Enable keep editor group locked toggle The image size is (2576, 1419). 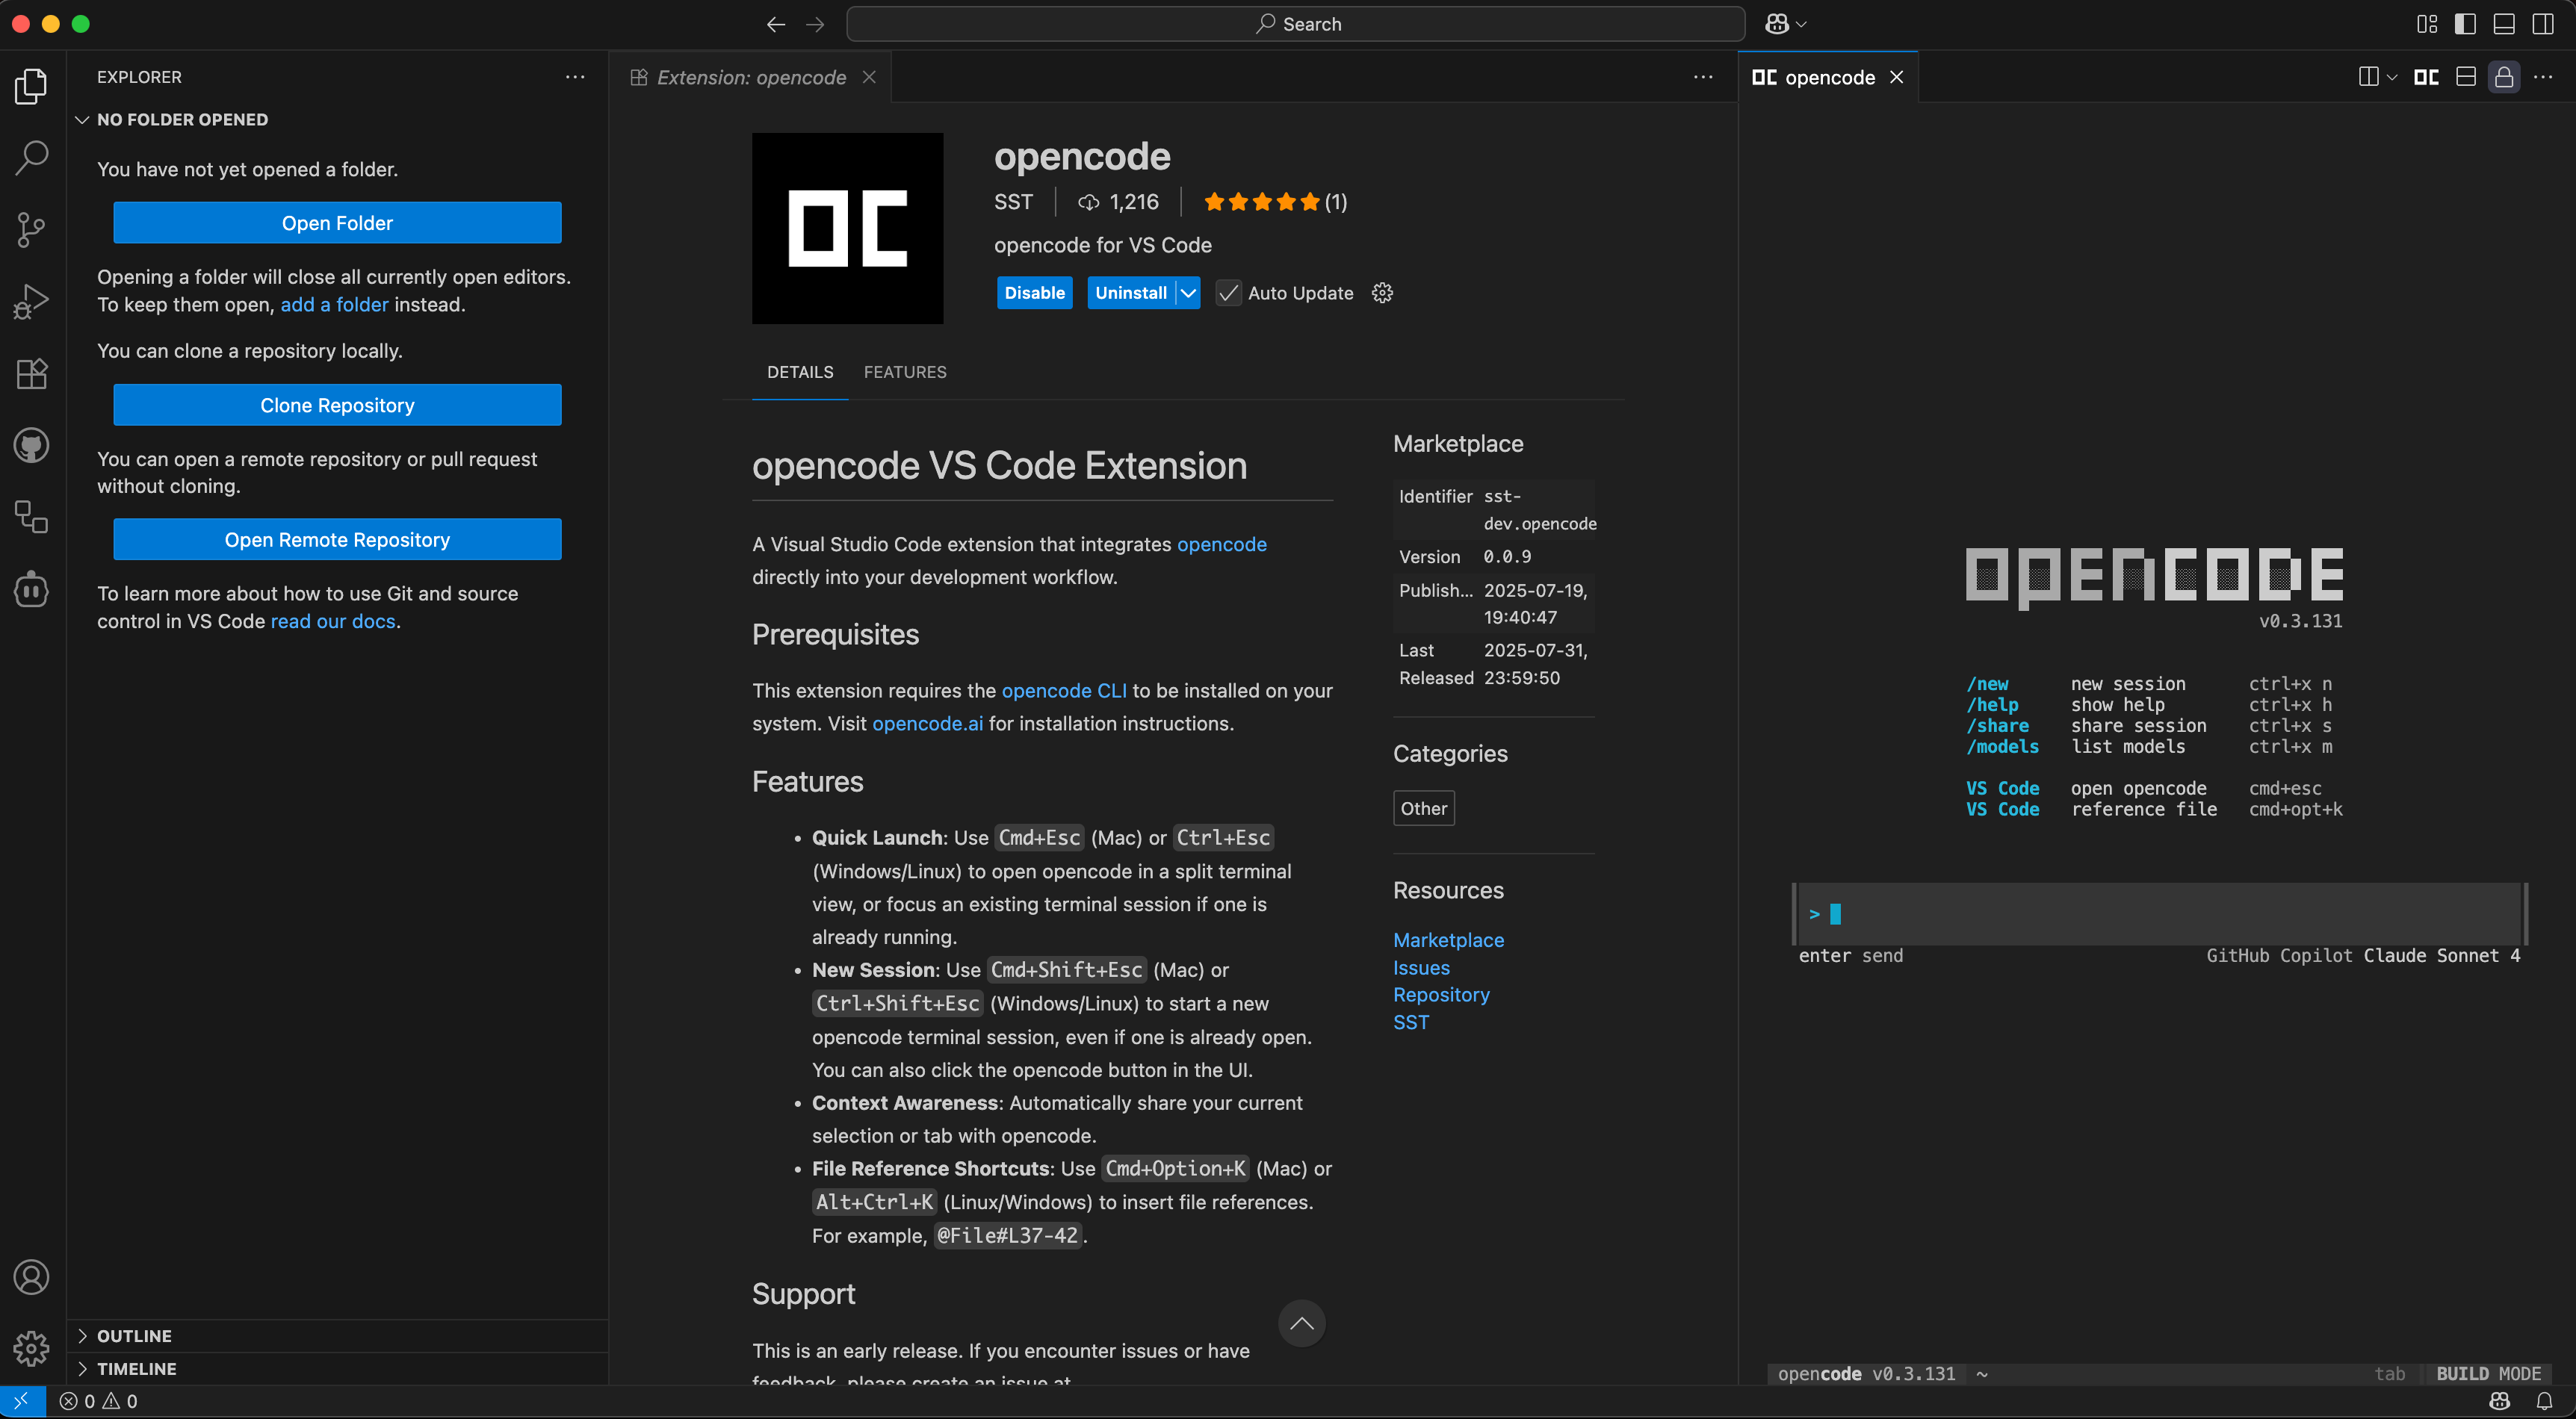pyautogui.click(x=2505, y=76)
